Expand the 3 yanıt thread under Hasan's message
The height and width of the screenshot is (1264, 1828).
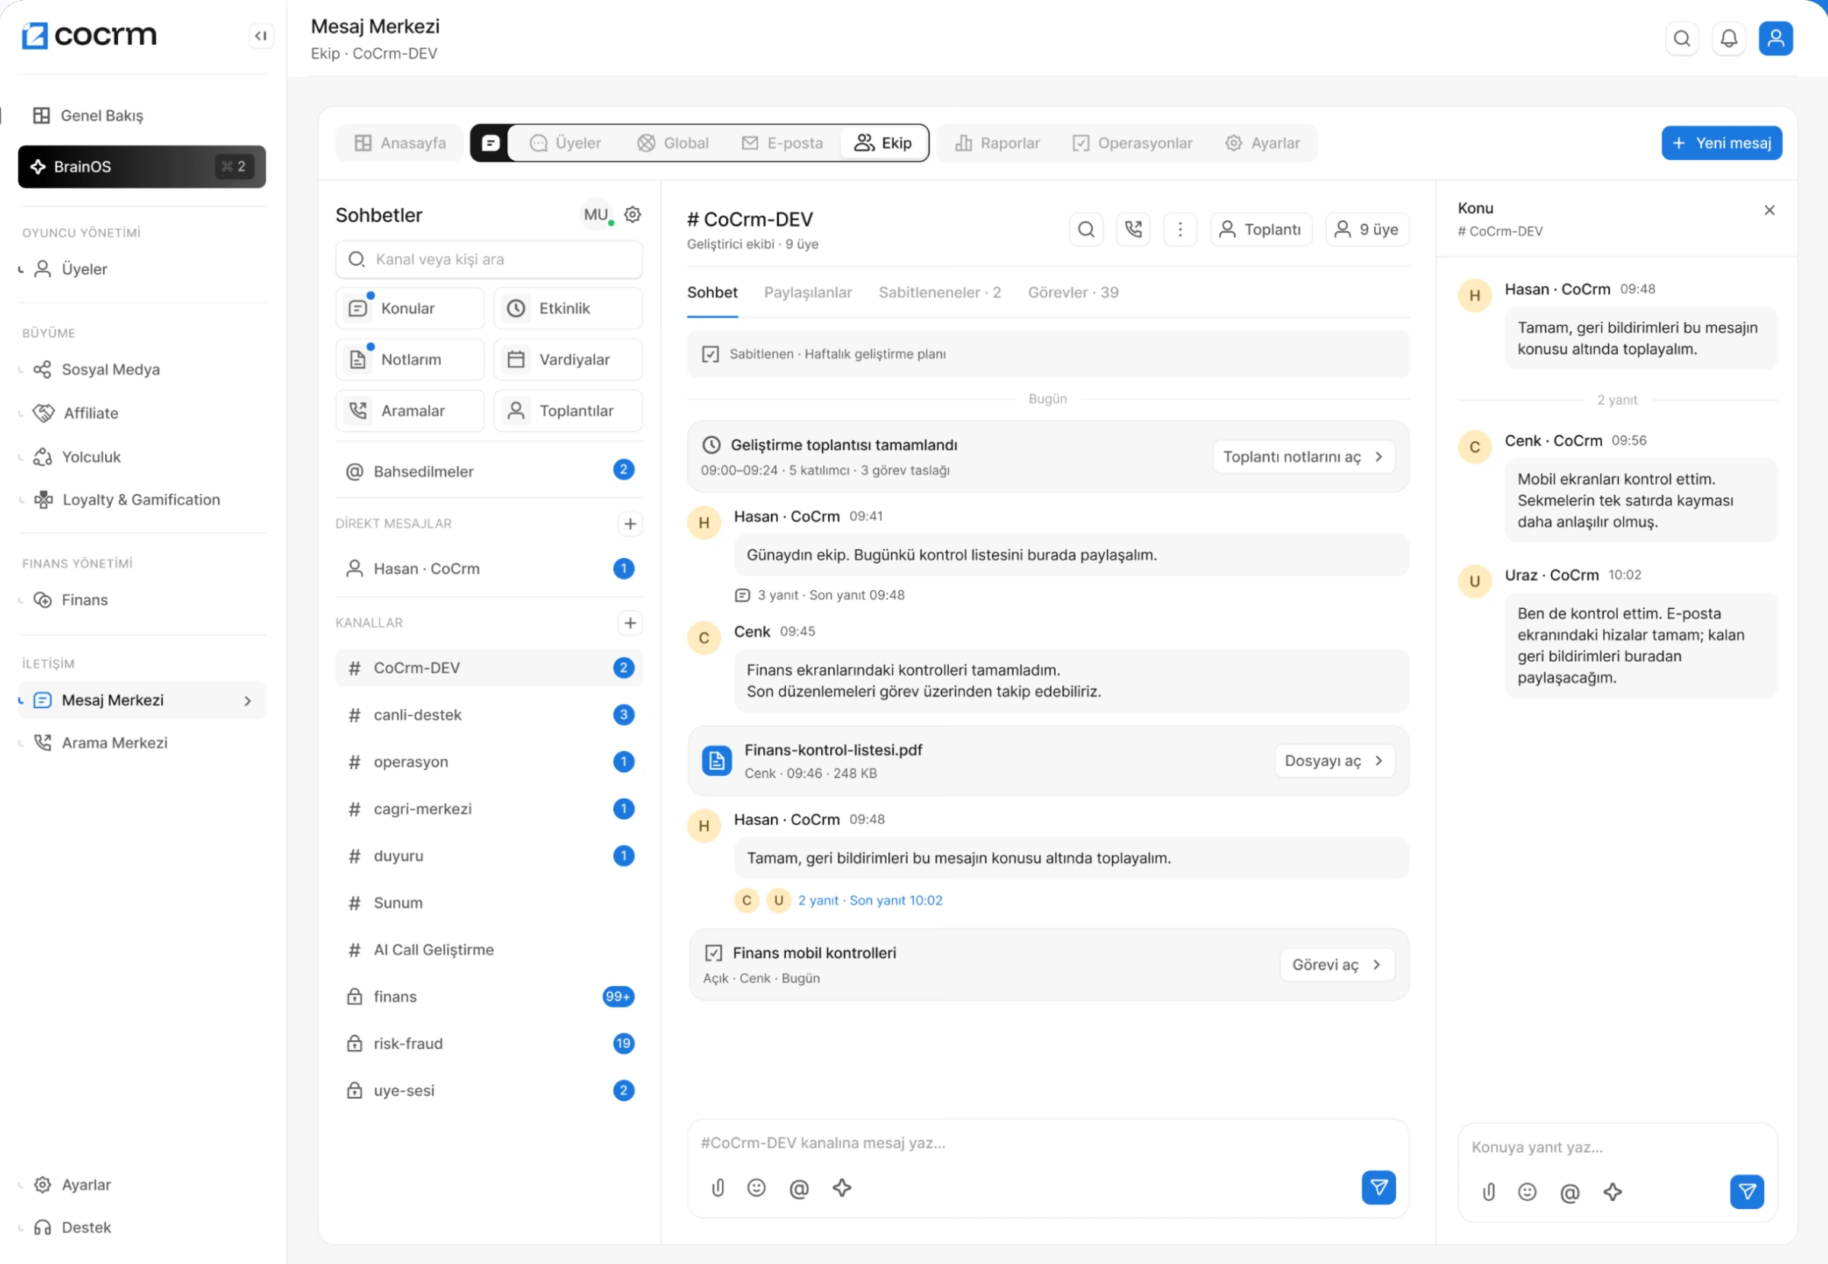(x=820, y=595)
